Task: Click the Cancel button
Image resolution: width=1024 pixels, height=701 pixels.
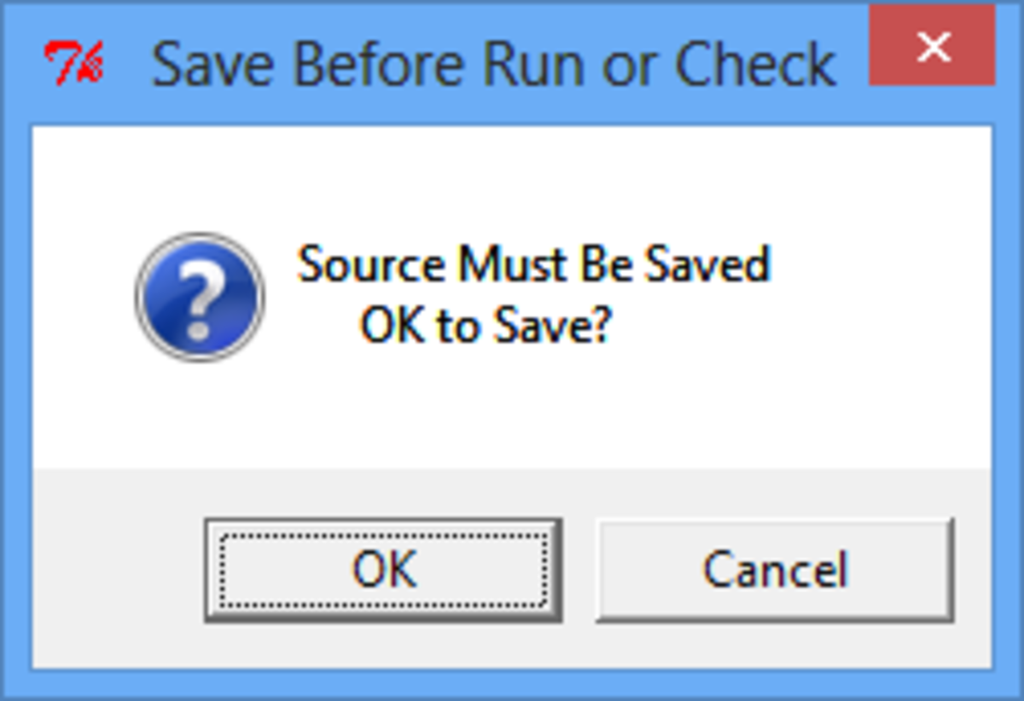Action: pos(774,570)
